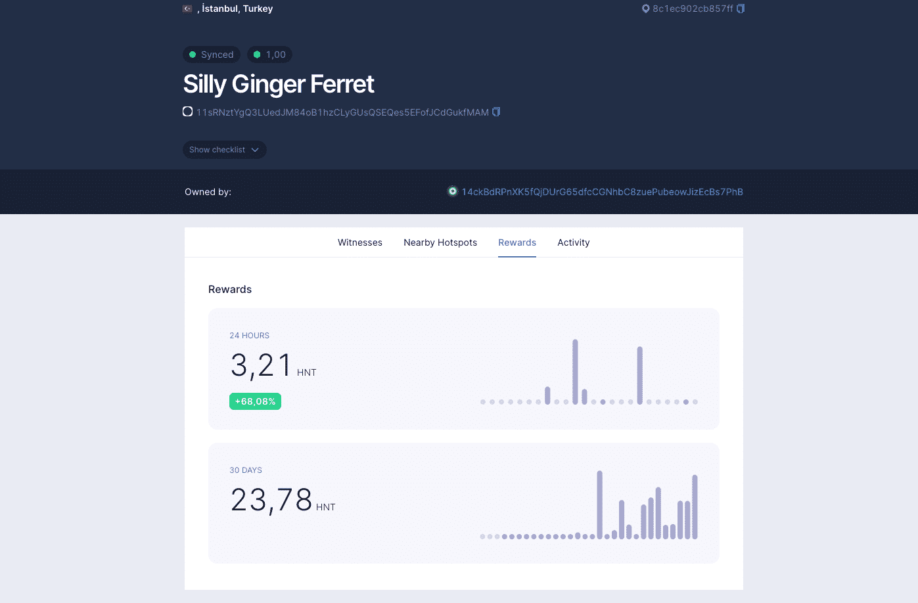Switch to the Witnesses tab
This screenshot has width=918, height=603.
pyautogui.click(x=359, y=242)
